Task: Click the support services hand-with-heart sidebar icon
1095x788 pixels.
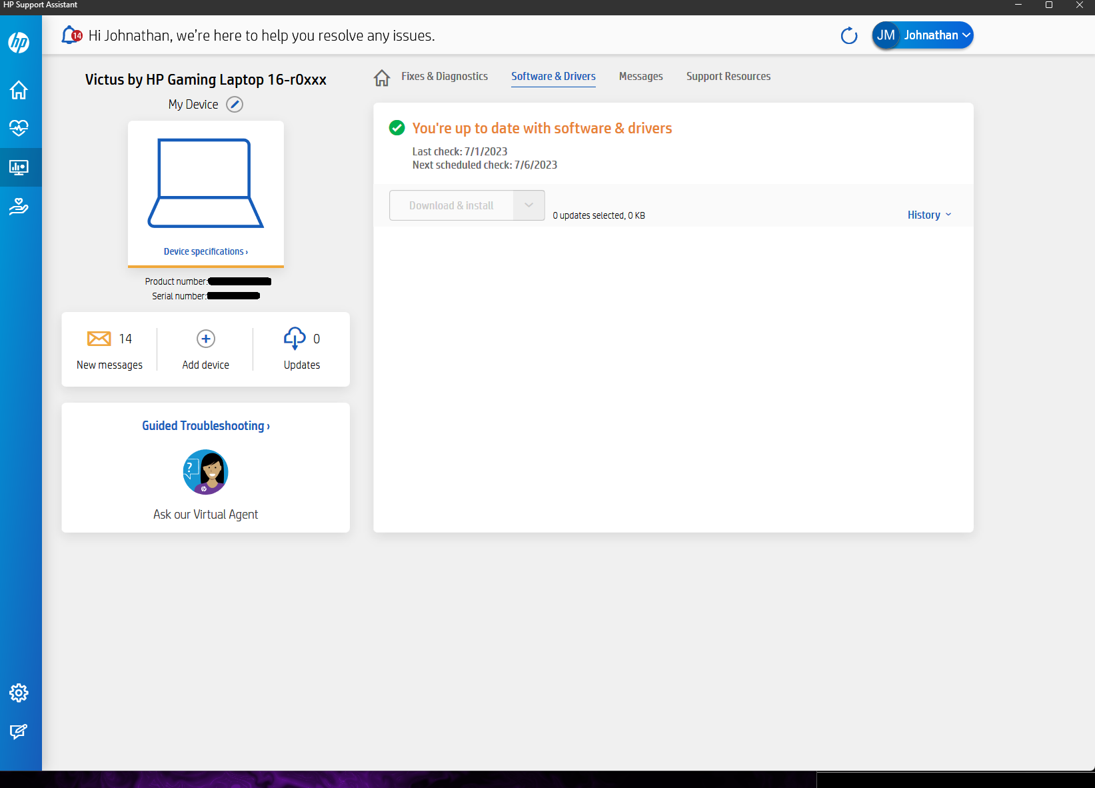Action: (x=19, y=207)
